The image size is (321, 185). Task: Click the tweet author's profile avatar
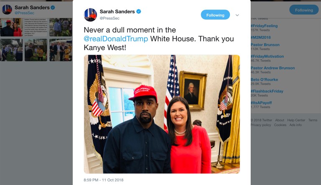[90, 15]
